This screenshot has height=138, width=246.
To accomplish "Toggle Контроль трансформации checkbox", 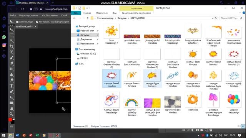I will [37, 22].
